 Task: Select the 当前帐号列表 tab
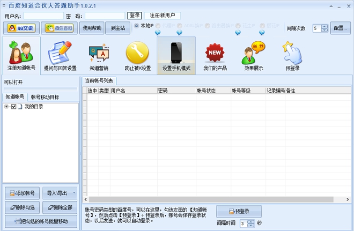99,80
